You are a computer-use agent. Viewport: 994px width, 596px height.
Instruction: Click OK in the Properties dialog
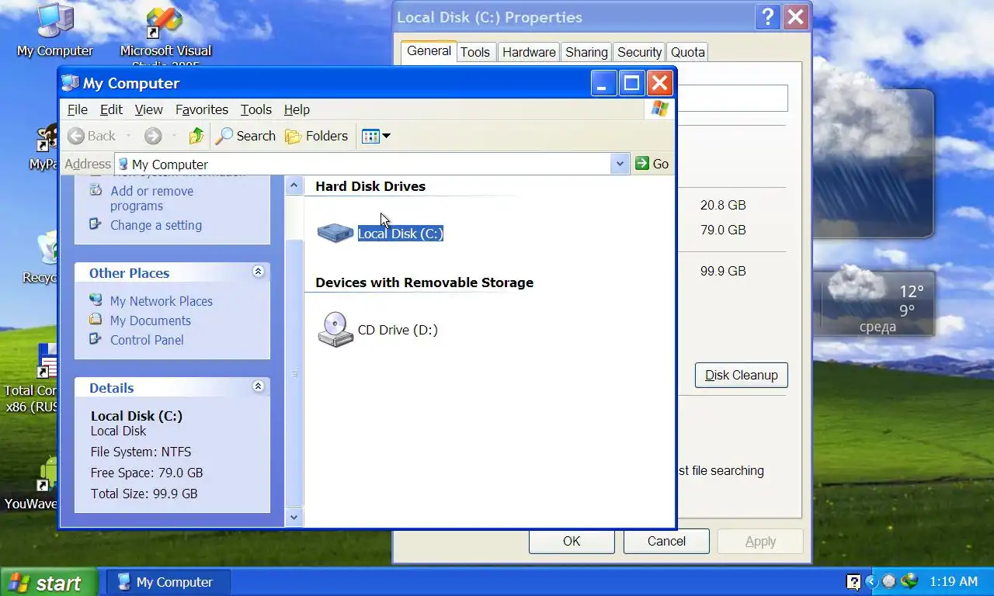coord(572,541)
